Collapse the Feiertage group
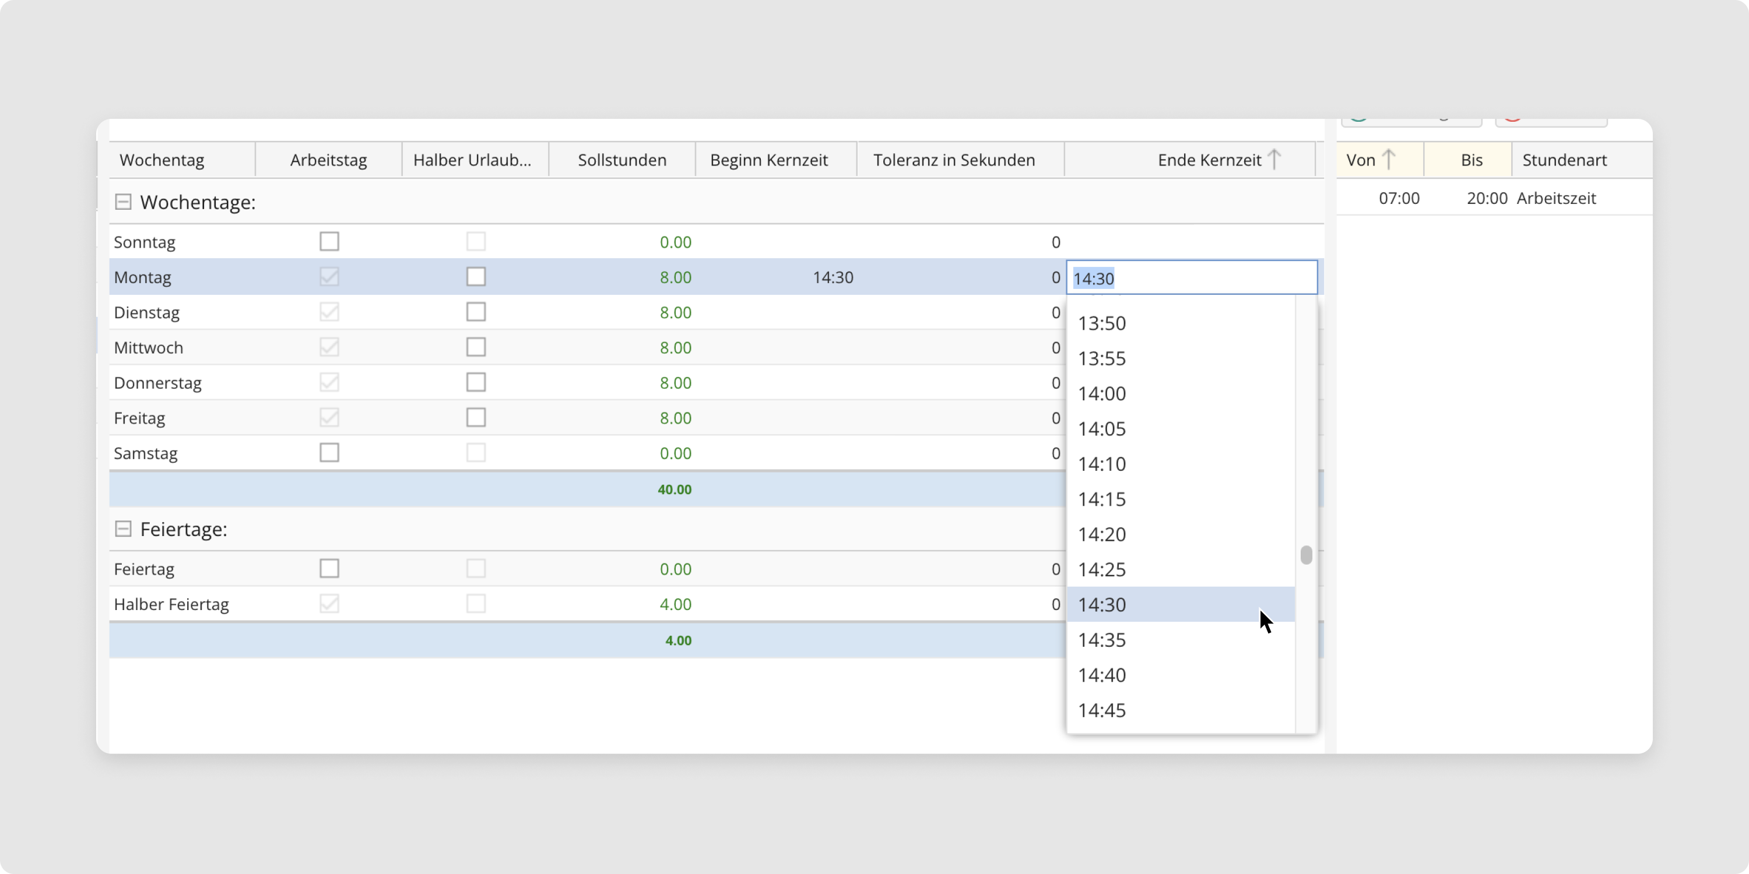 coord(123,529)
